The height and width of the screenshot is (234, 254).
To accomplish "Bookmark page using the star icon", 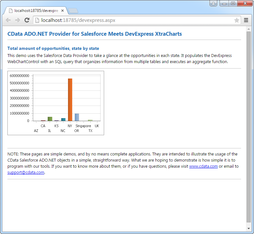I will pyautogui.click(x=237, y=20).
